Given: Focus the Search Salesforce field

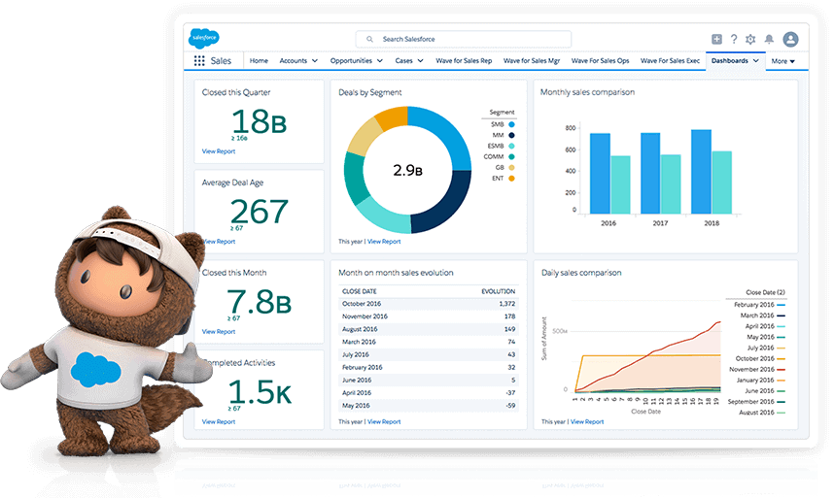Looking at the screenshot, I should tap(464, 39).
